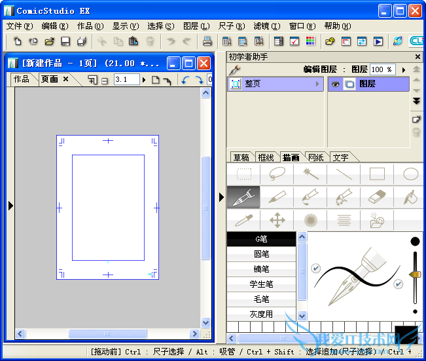
Task: Click the pen size slider handle
Action: tap(415, 274)
